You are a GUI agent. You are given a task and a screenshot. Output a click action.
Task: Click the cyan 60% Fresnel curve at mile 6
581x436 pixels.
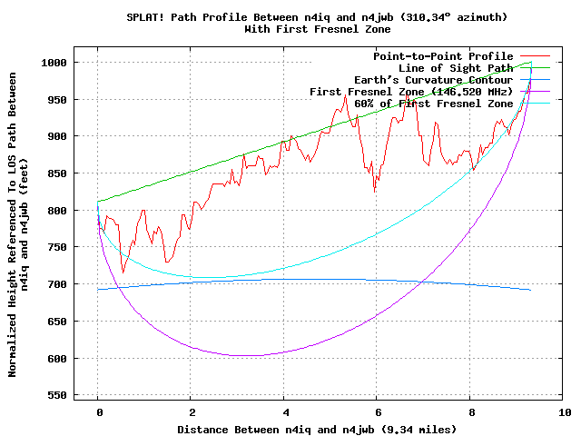click(377, 234)
